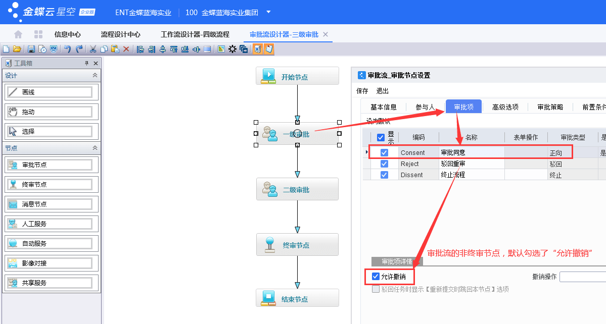
Task: Click 保存 in node settings dialog
Action: [362, 91]
